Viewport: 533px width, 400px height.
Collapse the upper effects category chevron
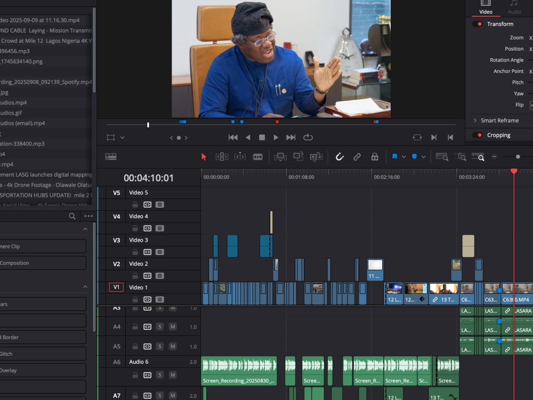coord(85,229)
